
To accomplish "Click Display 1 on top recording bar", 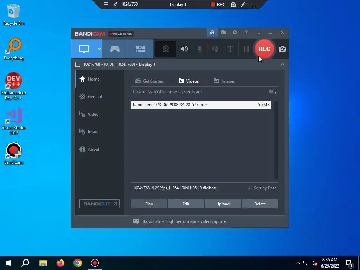I will pyautogui.click(x=178, y=4).
